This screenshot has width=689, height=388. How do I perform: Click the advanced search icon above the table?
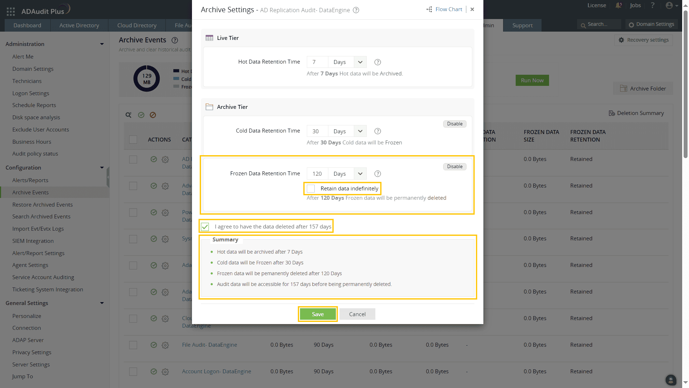click(x=128, y=115)
